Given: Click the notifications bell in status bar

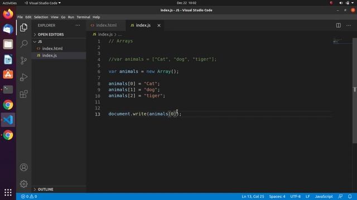Looking at the screenshot, I should [x=350, y=196].
